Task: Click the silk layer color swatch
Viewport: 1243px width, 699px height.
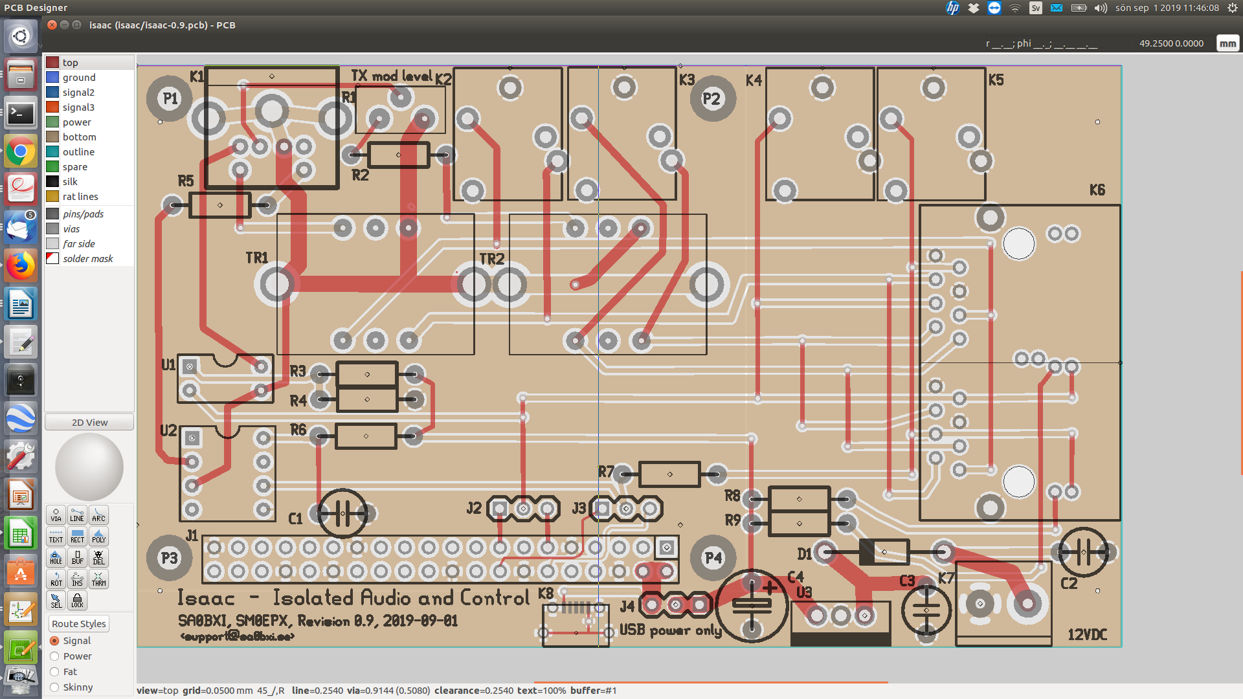Action: coord(52,181)
